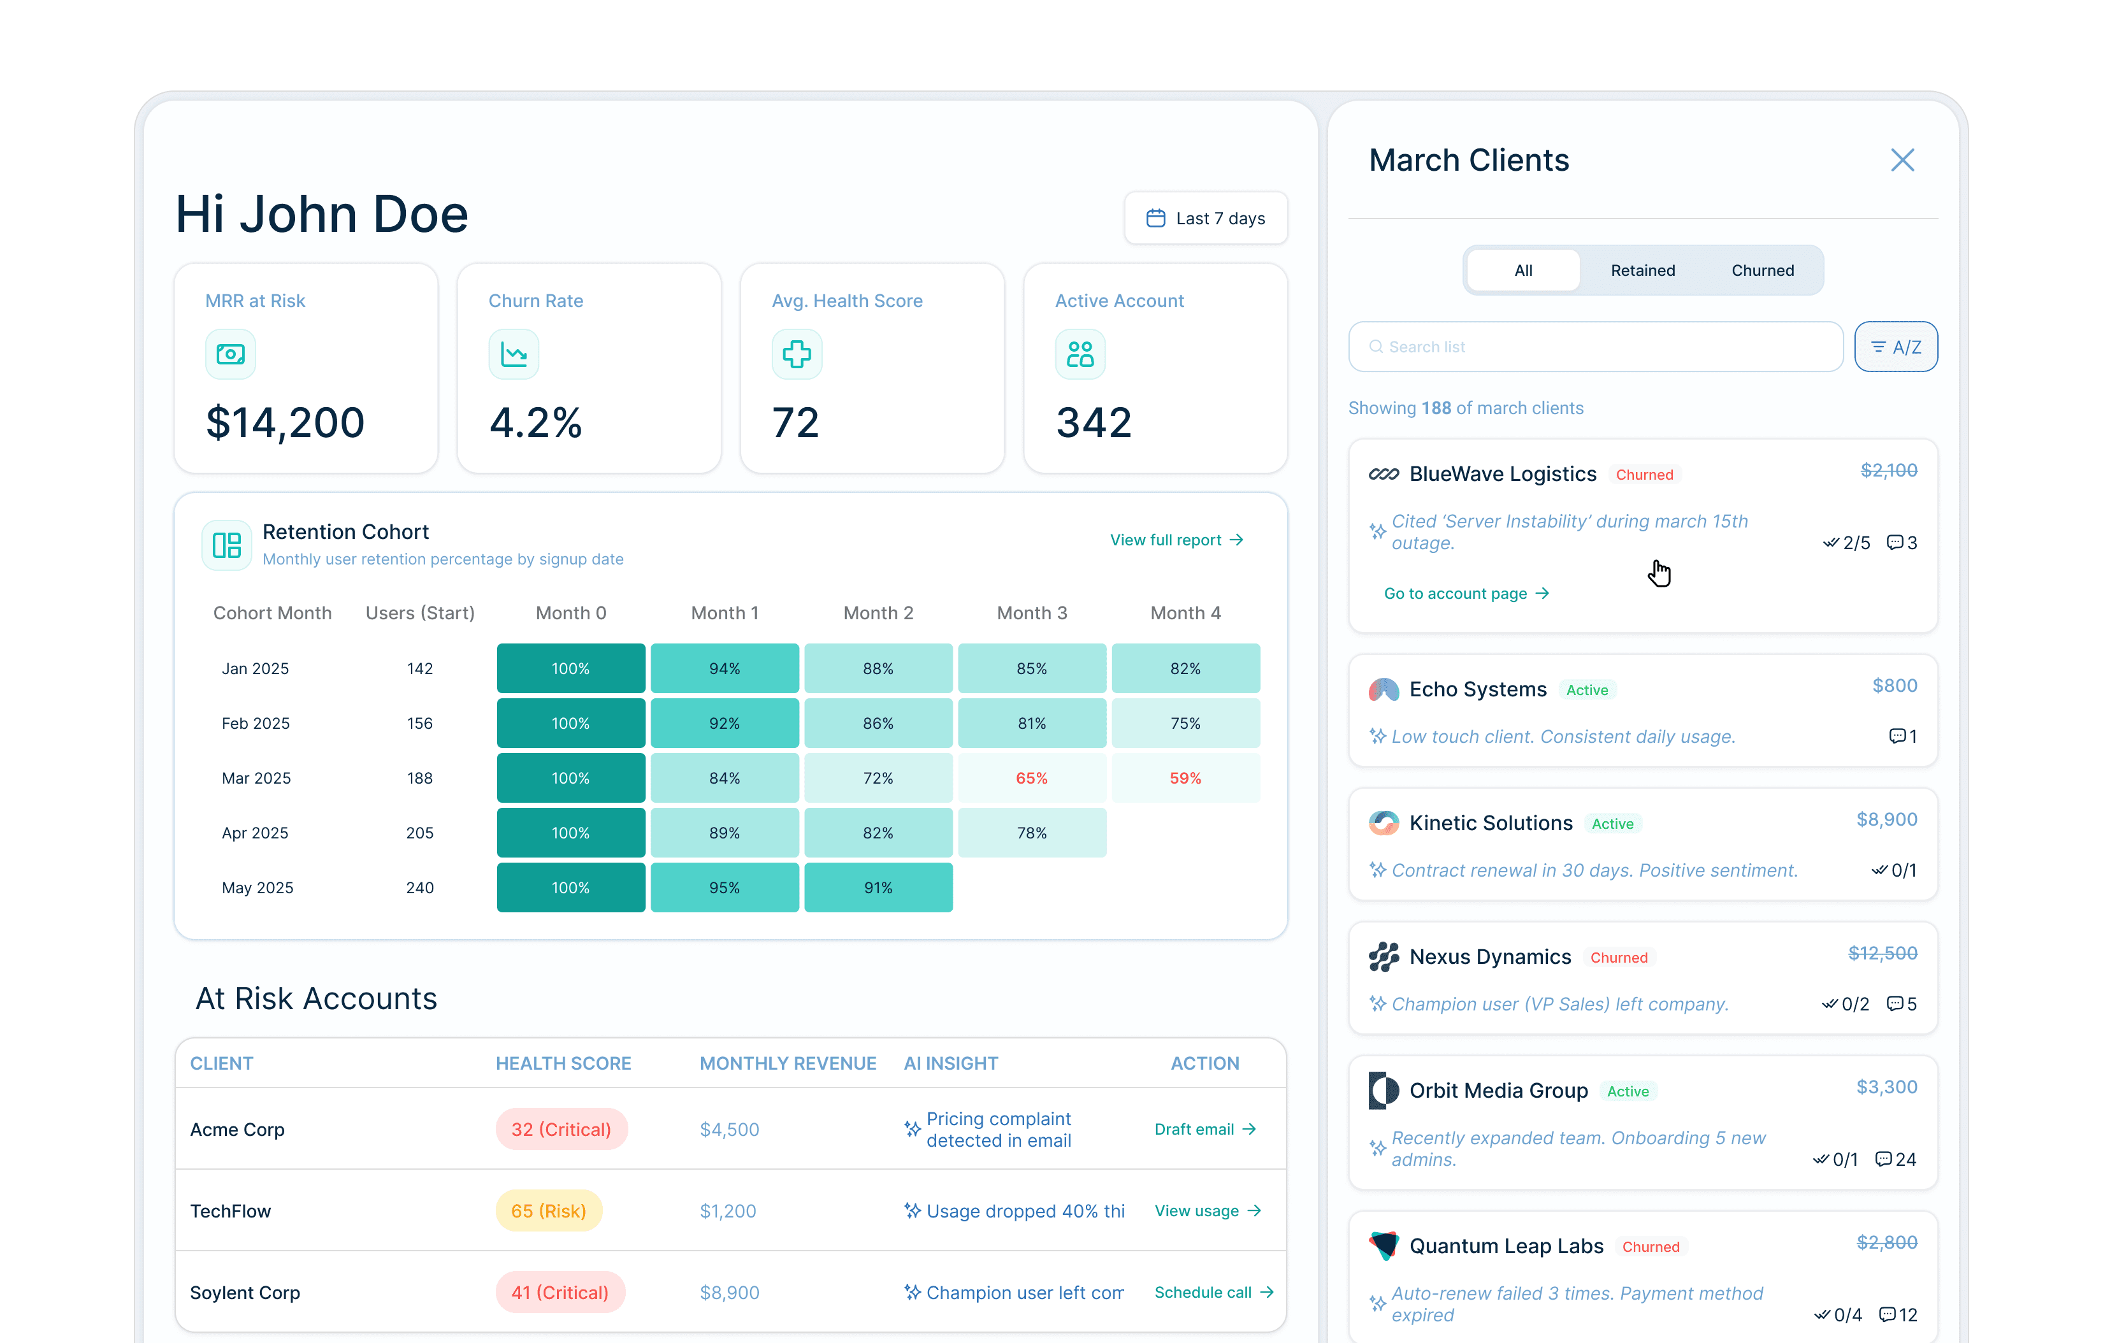Click the Churn Rate chart icon

514,354
